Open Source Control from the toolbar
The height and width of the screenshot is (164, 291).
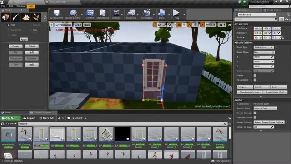[x=73, y=14]
